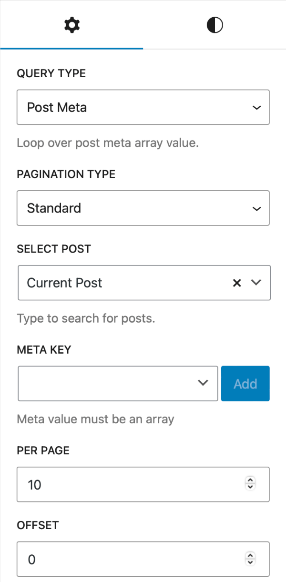This screenshot has width=286, height=582.
Task: Click the 'Post Meta' value in Query Type
Action: tap(57, 107)
